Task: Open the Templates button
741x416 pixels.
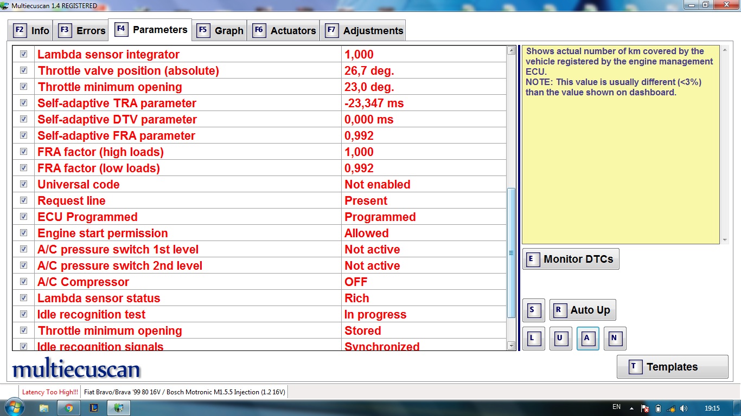Action: [672, 367]
